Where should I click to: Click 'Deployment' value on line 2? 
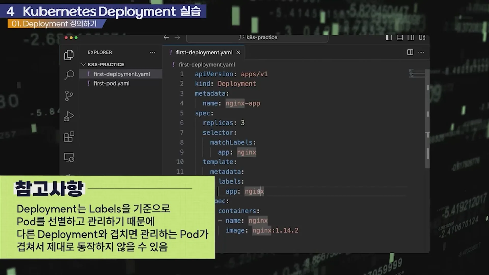pos(237,84)
